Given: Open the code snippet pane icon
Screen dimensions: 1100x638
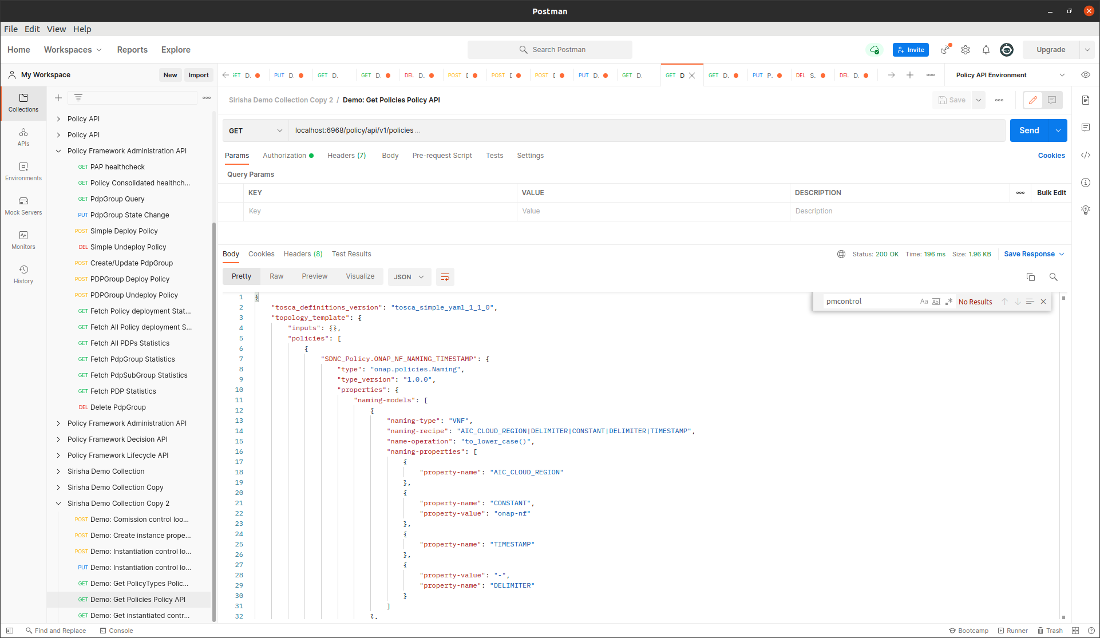Looking at the screenshot, I should 1086,155.
